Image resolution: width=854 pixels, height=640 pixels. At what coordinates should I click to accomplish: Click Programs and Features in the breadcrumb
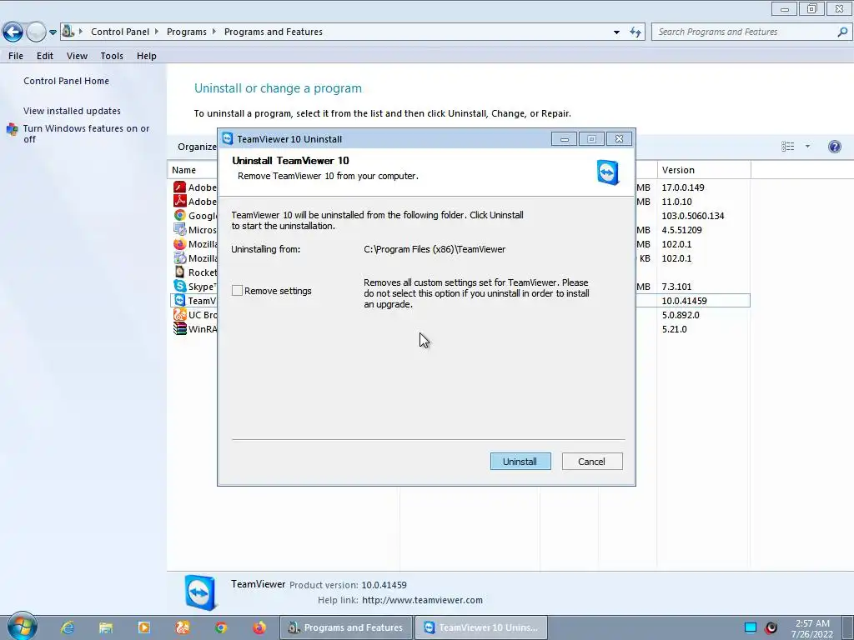[x=274, y=32]
